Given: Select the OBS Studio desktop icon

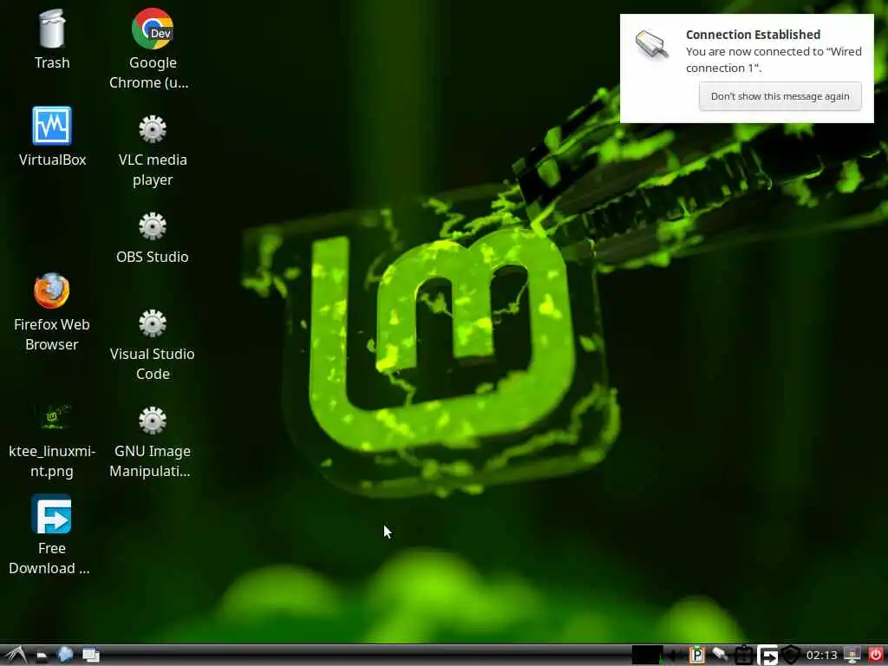Looking at the screenshot, I should tap(153, 226).
